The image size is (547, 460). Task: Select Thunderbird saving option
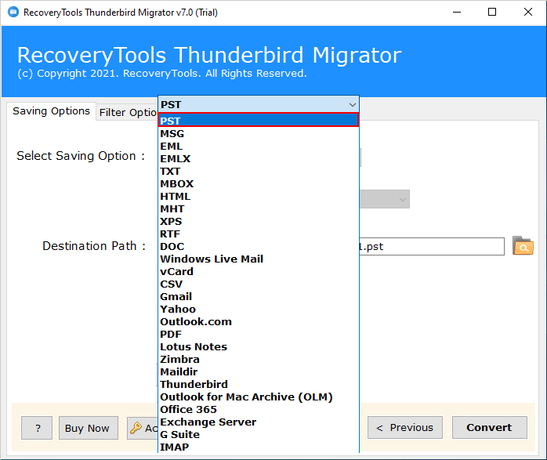[258, 385]
